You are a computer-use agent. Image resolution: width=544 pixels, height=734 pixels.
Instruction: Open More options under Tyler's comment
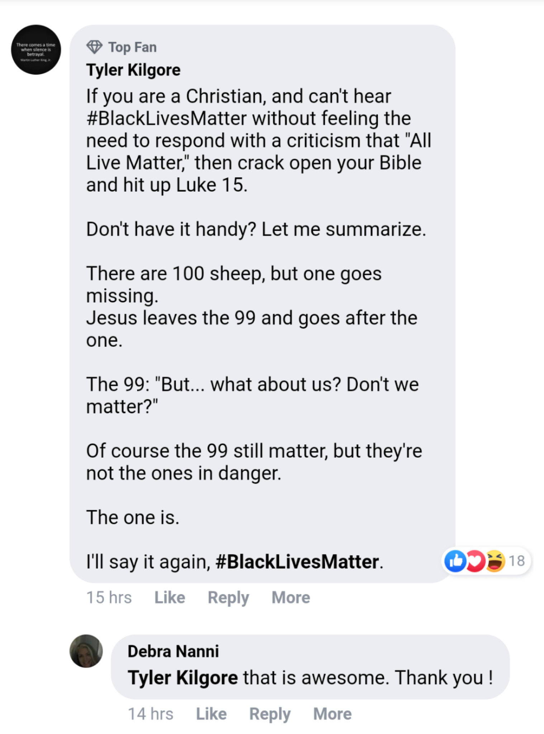(x=291, y=597)
